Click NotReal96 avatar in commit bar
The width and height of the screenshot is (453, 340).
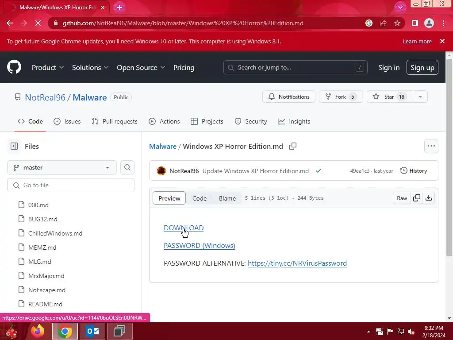(161, 170)
